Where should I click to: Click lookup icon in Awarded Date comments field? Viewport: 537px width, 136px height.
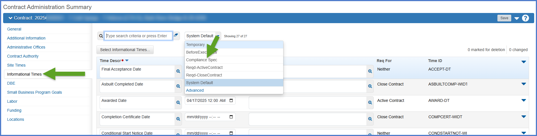[370, 103]
